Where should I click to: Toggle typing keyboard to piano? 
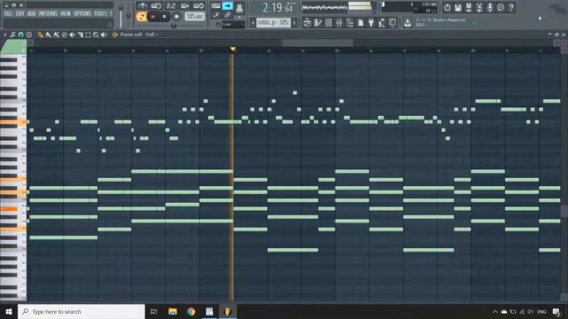pyautogui.click(x=216, y=6)
